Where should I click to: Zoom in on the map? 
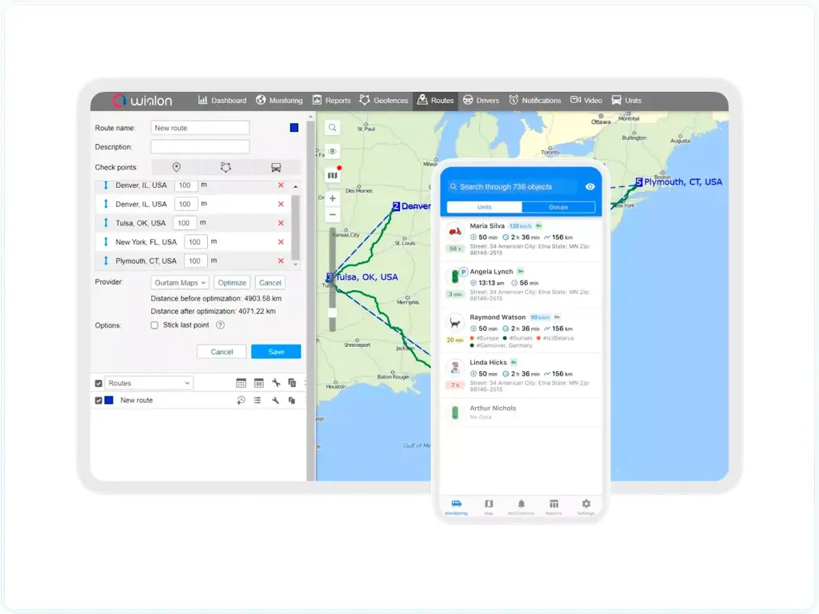click(x=332, y=198)
